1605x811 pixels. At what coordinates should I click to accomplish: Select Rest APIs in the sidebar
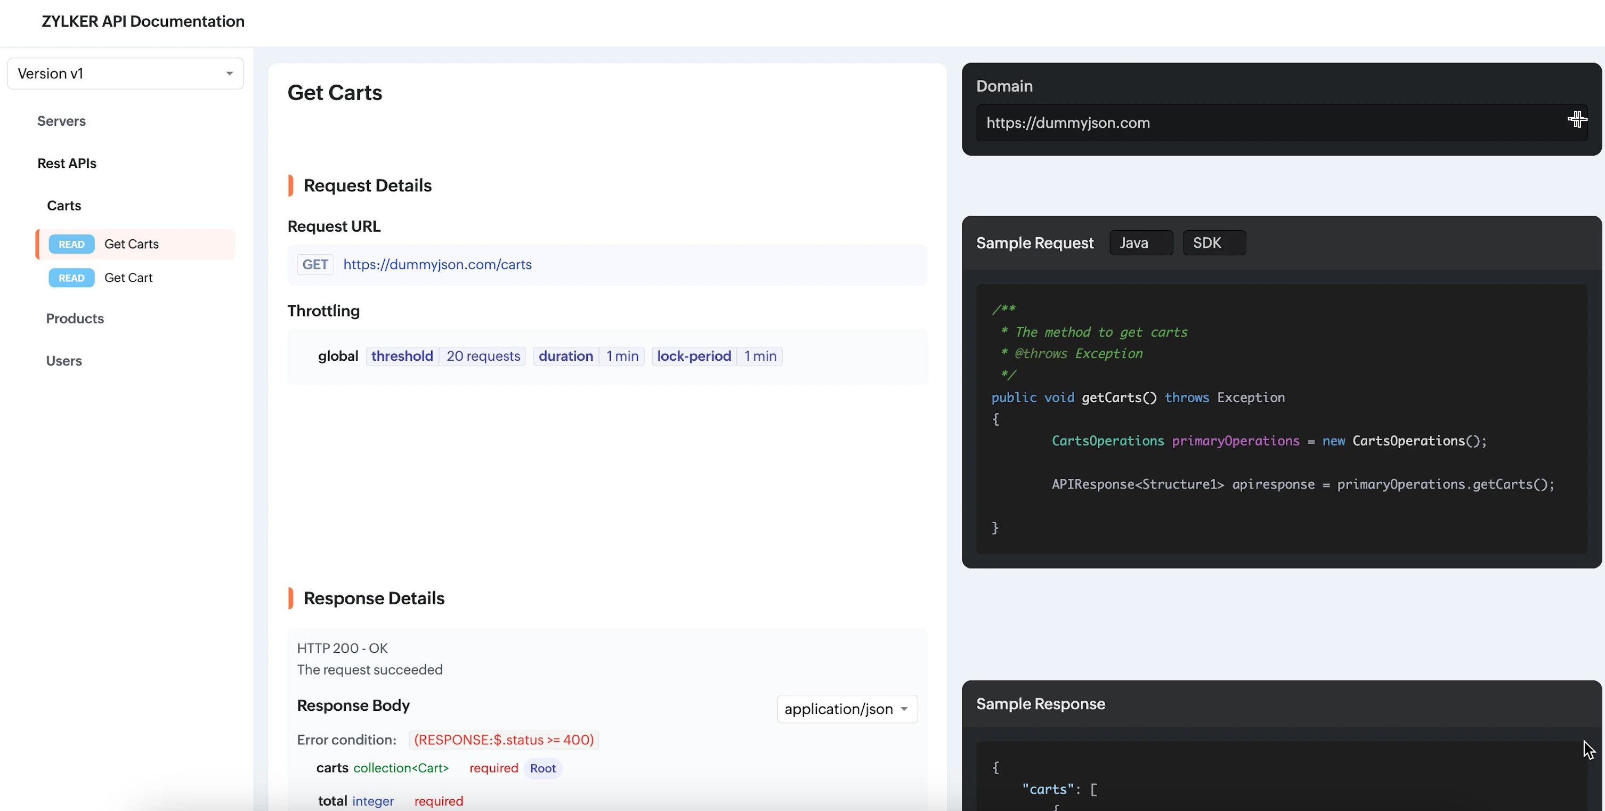click(x=67, y=163)
